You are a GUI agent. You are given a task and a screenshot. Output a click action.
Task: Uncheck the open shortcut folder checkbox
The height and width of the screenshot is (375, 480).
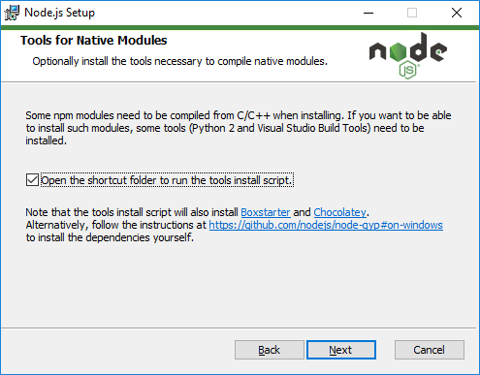click(x=32, y=180)
